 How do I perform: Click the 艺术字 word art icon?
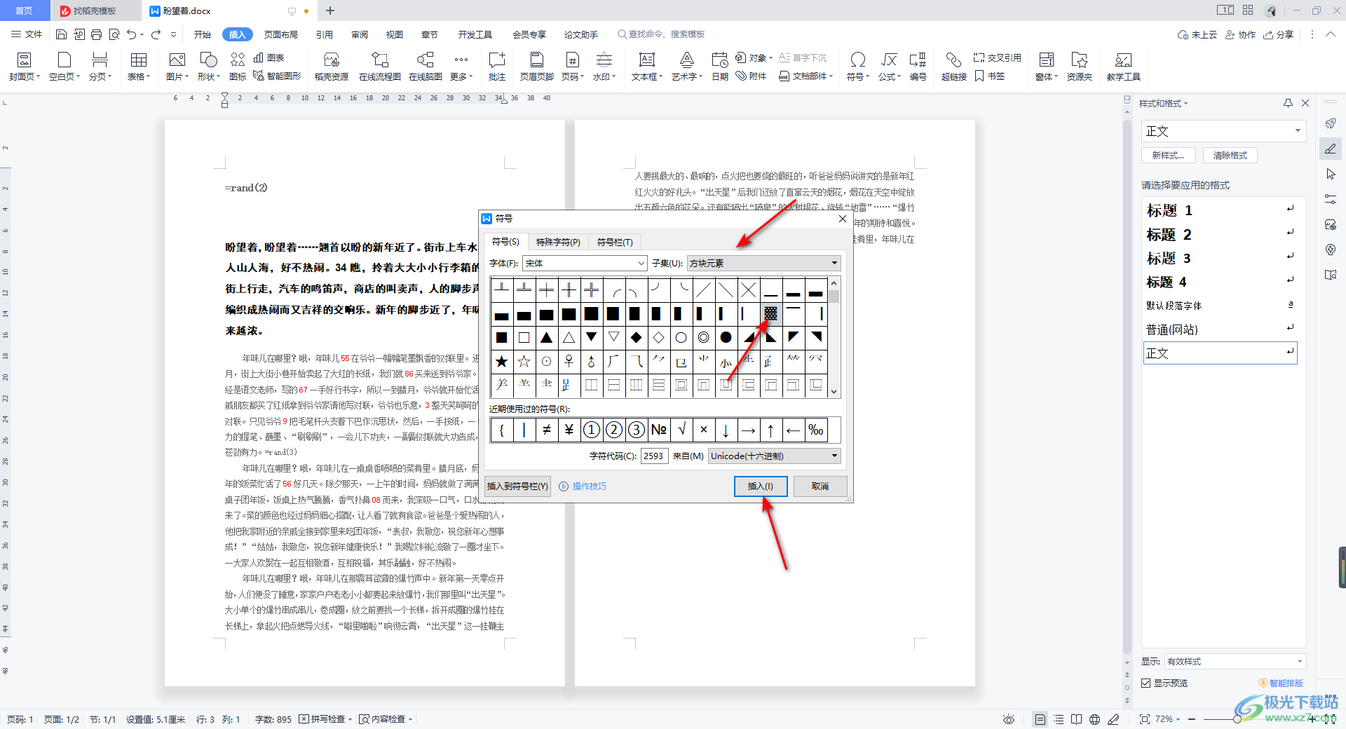tap(687, 67)
